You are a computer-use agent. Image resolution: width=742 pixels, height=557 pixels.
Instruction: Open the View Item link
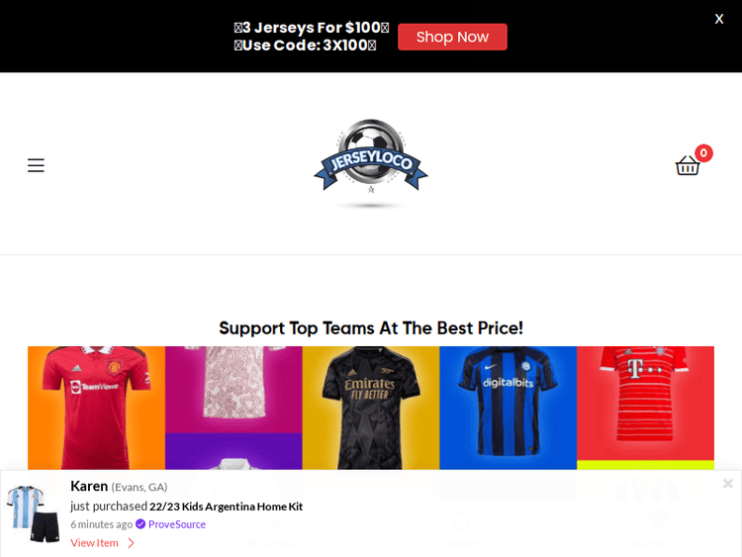pyautogui.click(x=94, y=543)
